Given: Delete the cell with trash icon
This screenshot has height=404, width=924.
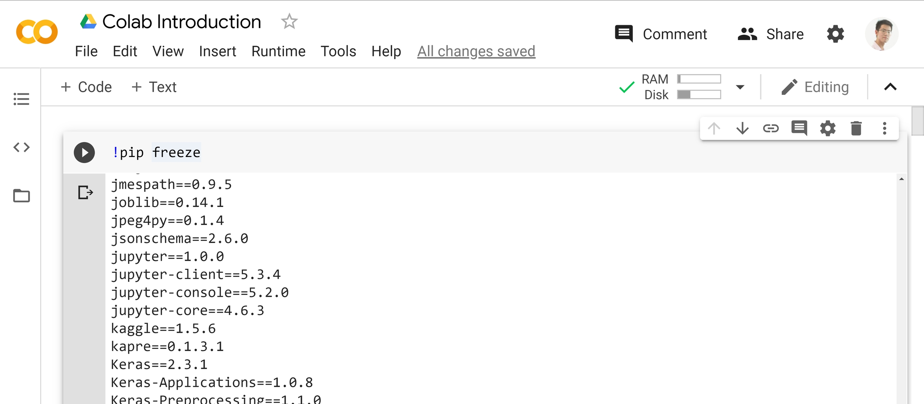Looking at the screenshot, I should (856, 129).
